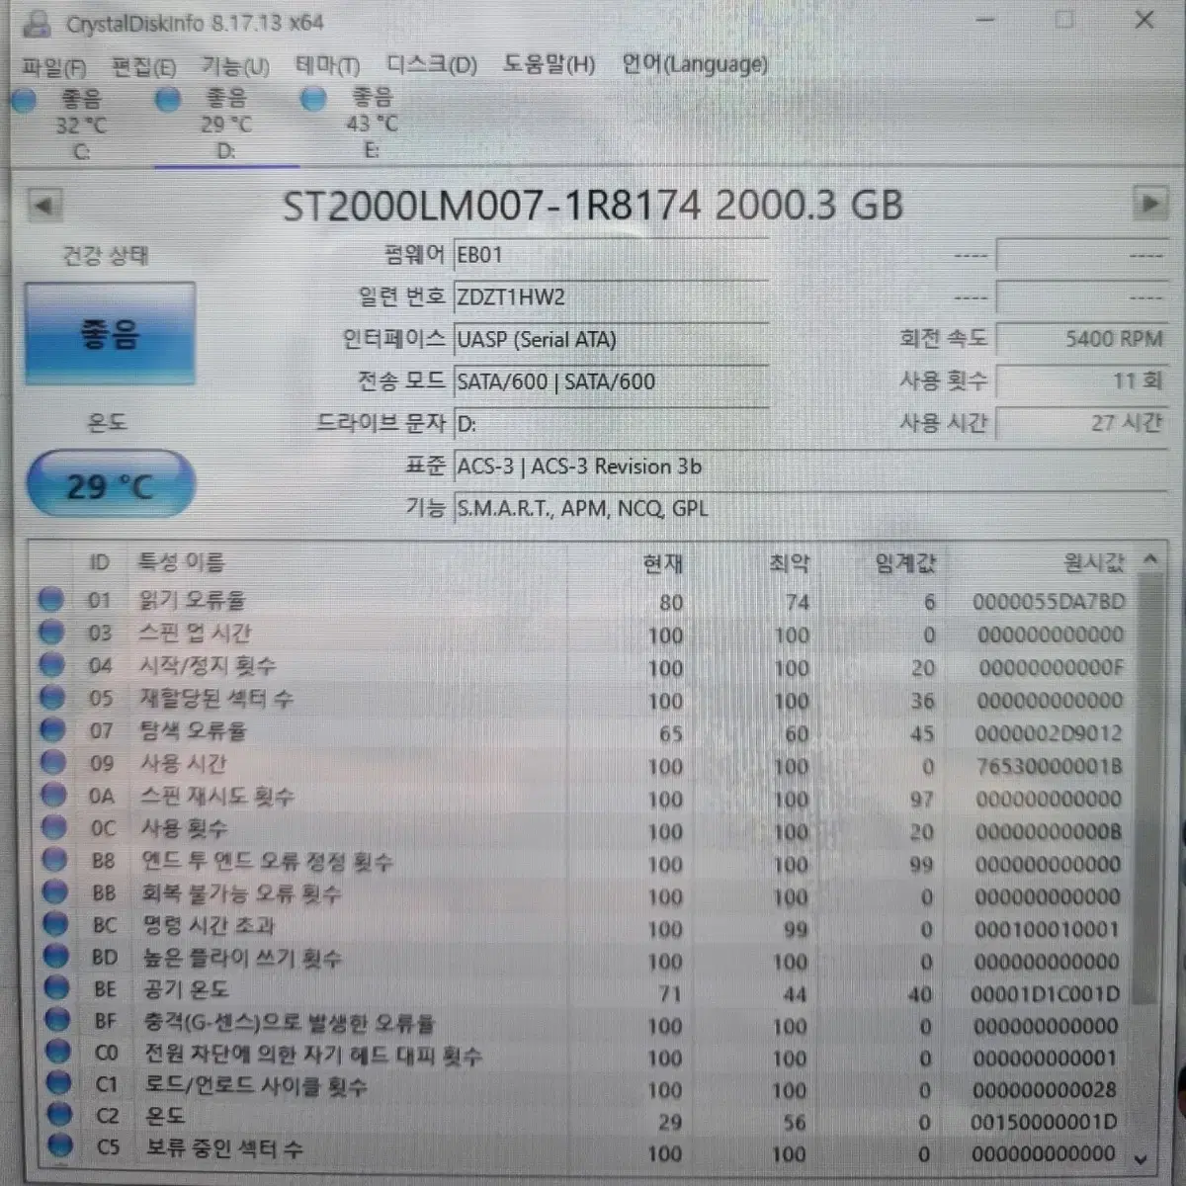The width and height of the screenshot is (1186, 1186).
Task: Click status circle for attribute 04 시작/정지 횟수
Action: tap(51, 665)
